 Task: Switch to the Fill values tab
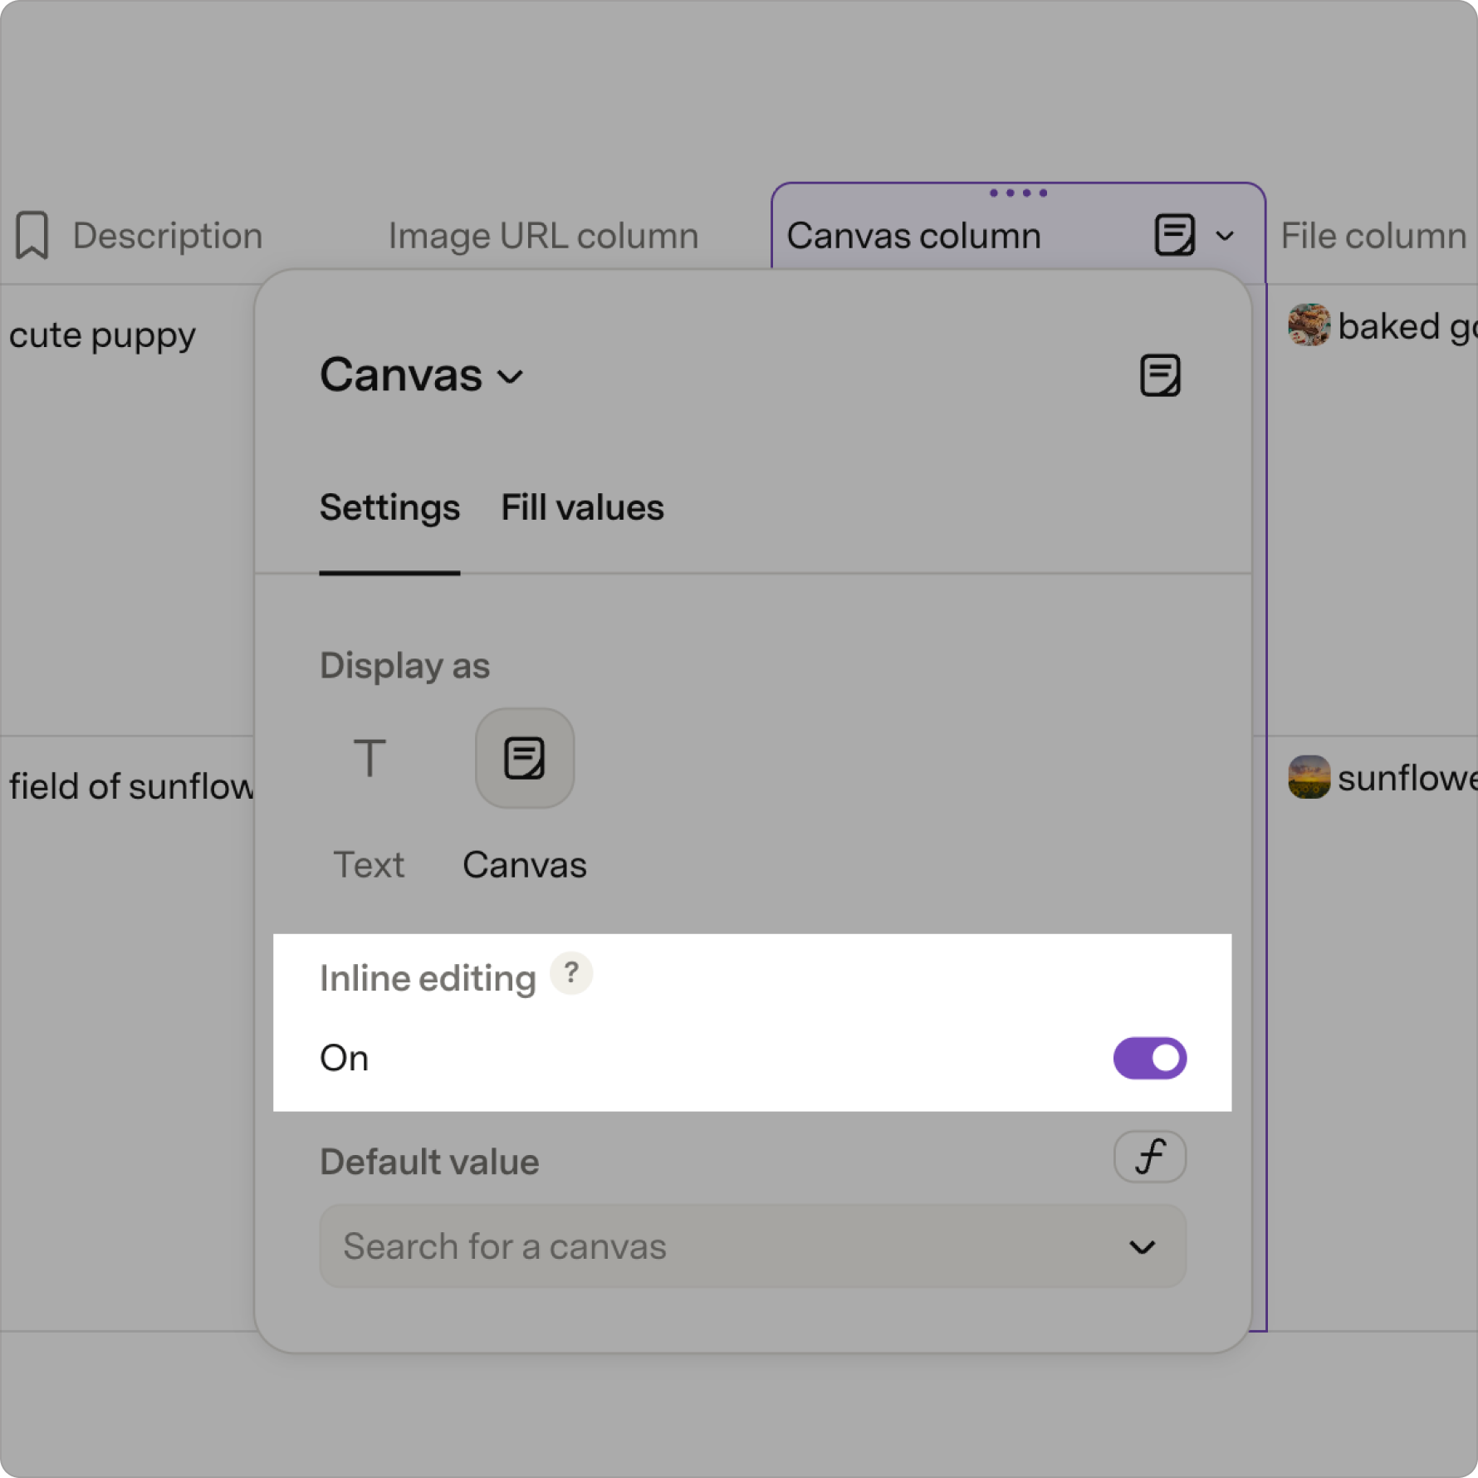coord(582,507)
